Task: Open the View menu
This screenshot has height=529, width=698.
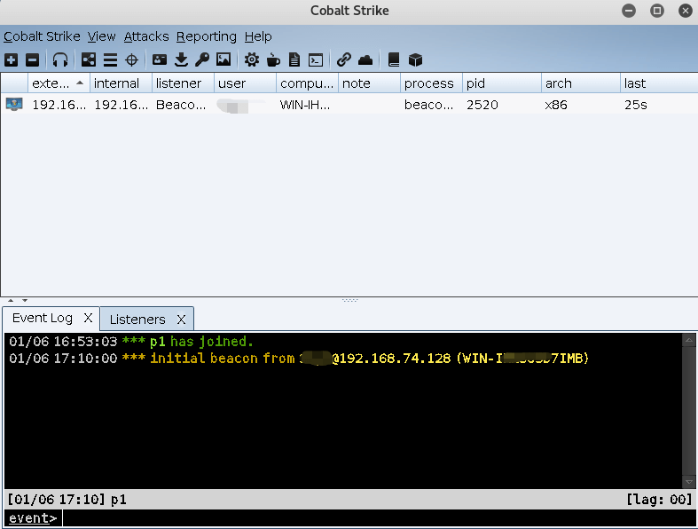Action: [x=101, y=36]
